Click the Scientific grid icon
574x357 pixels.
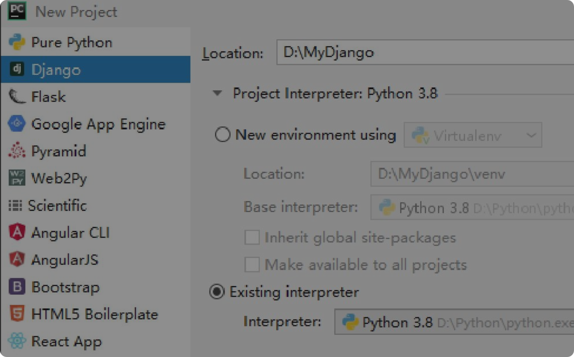[15, 206]
